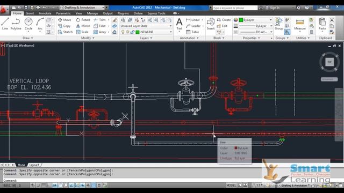The image size is (344, 193).
Task: Click the TOP face of the ViewCube
Action: pyautogui.click(x=329, y=62)
